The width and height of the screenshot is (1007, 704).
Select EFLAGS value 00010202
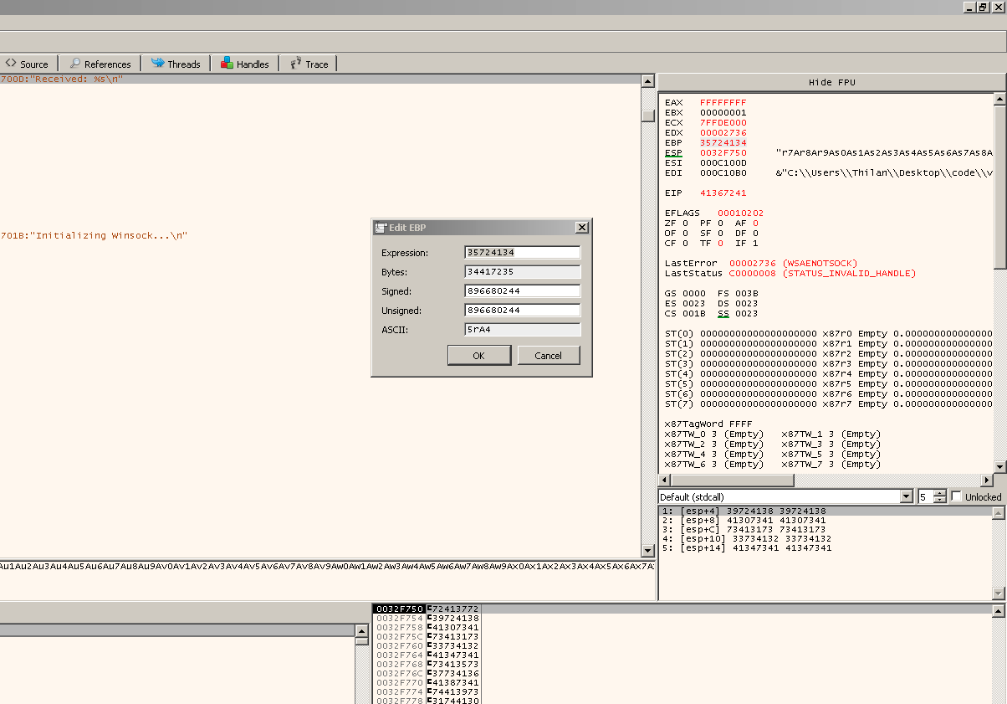click(x=740, y=213)
